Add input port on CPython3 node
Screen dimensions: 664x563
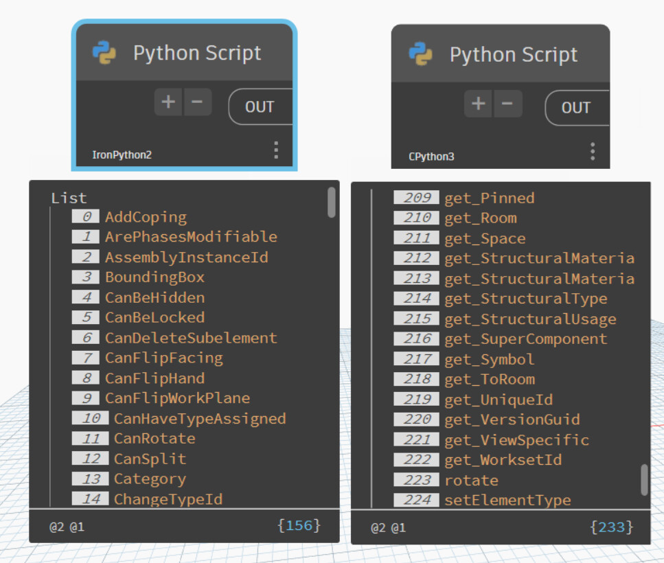pos(479,104)
